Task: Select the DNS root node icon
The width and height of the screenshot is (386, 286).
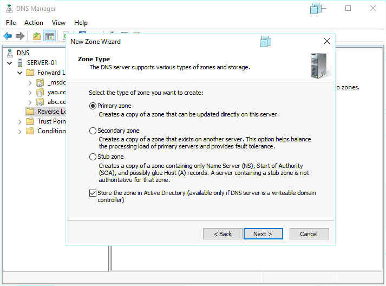Action: tap(9, 53)
